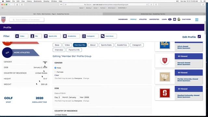Open Spotlight search in menu bar
208x117 pixels.
pos(201,1)
